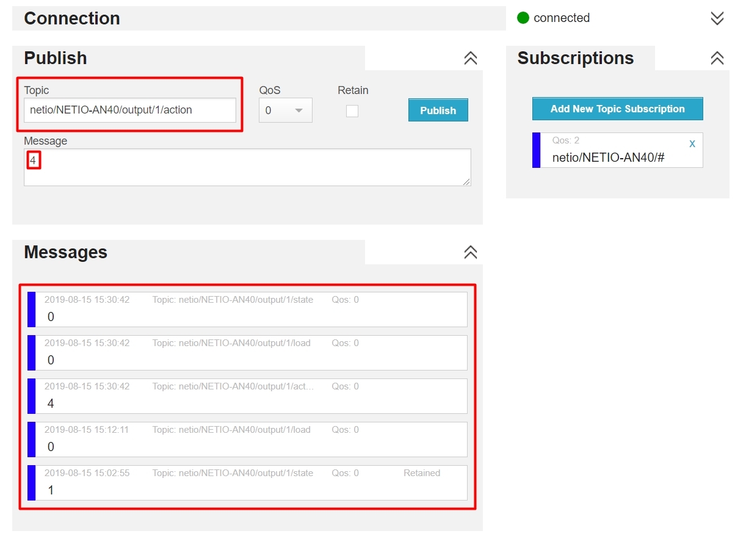
Task: Remove the netio/NETIO-AN40/# subscription with x
Action: coord(692,143)
